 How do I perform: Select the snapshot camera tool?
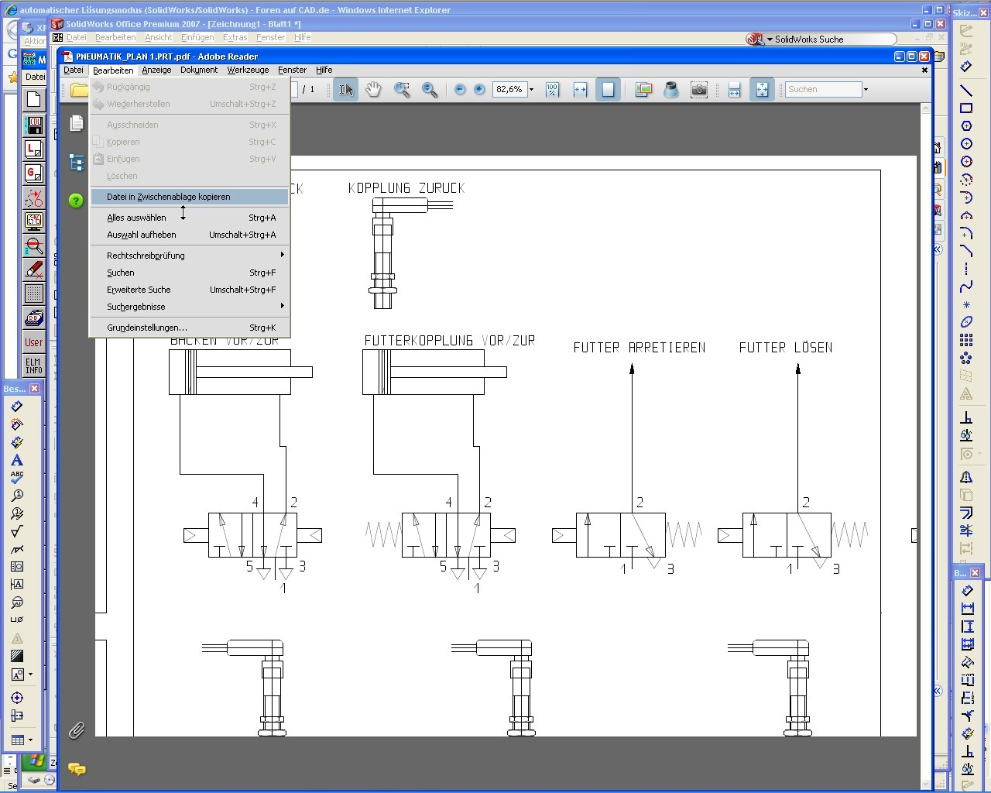tap(699, 90)
